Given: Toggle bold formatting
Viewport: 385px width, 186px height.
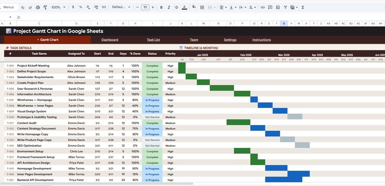Looking at the screenshot, I should point(161,7).
